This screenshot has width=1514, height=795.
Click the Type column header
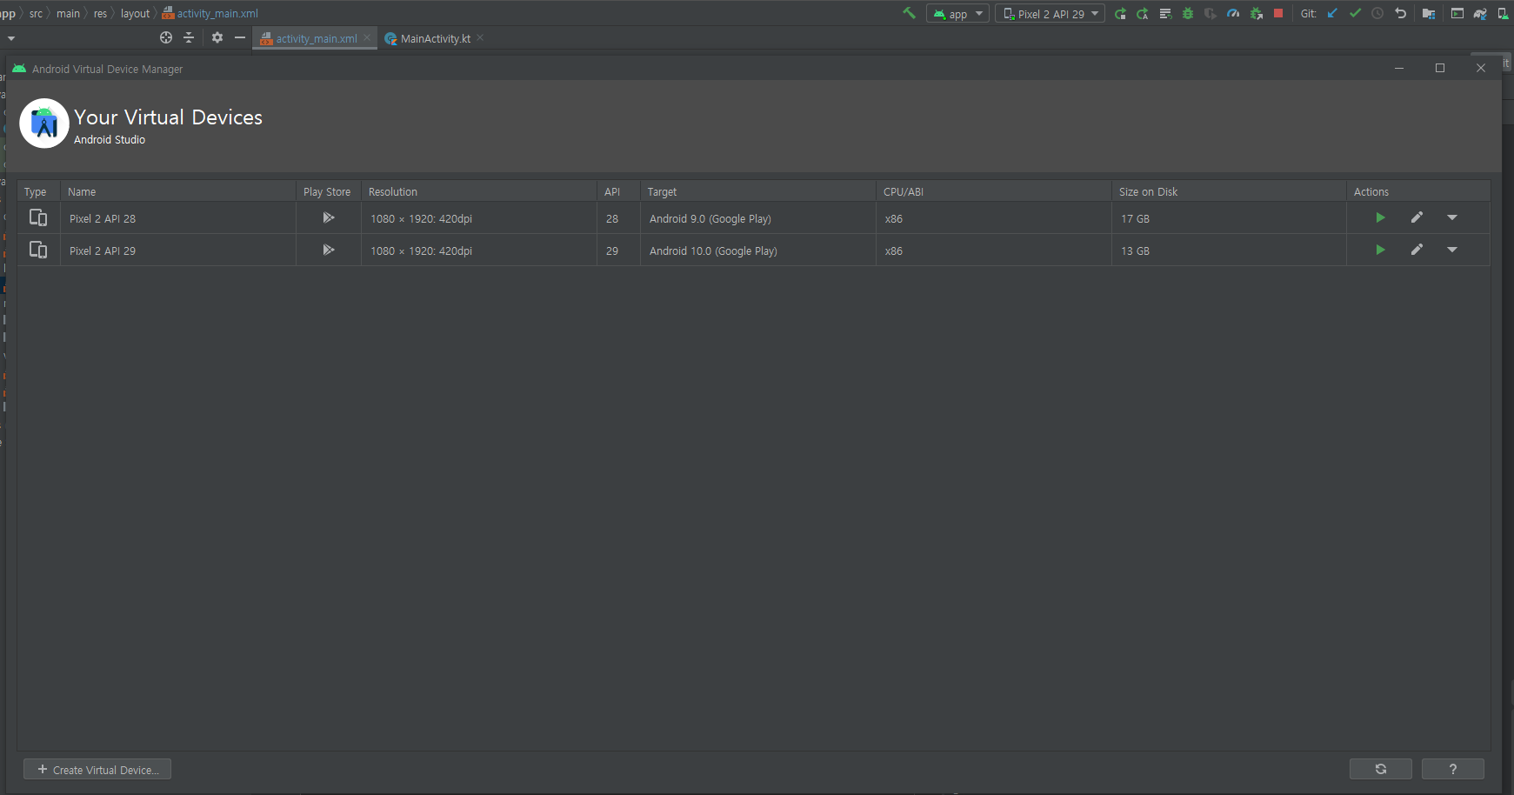click(38, 191)
